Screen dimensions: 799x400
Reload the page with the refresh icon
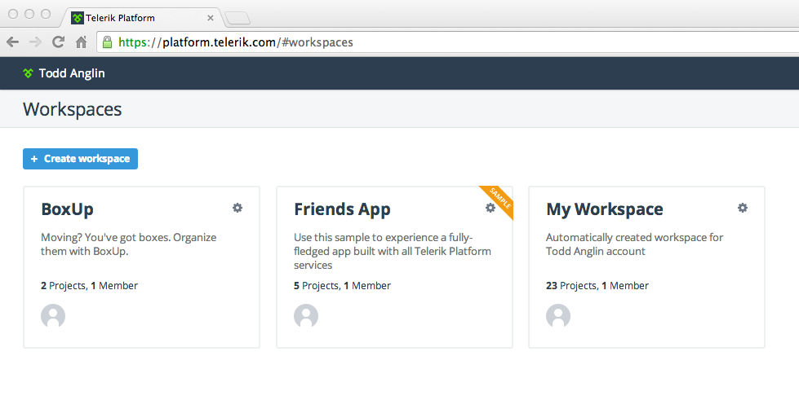point(58,42)
